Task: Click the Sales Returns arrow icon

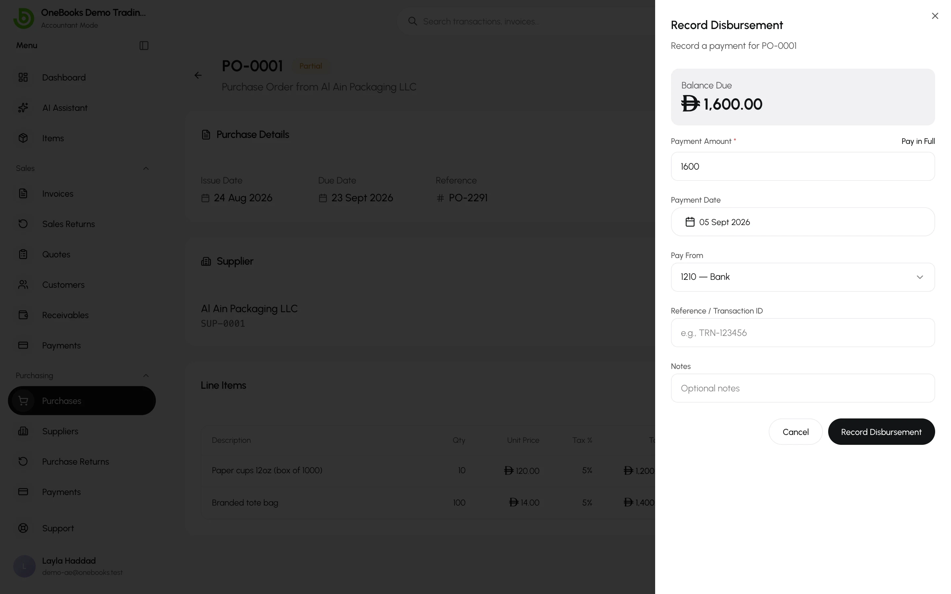Action: click(23, 224)
